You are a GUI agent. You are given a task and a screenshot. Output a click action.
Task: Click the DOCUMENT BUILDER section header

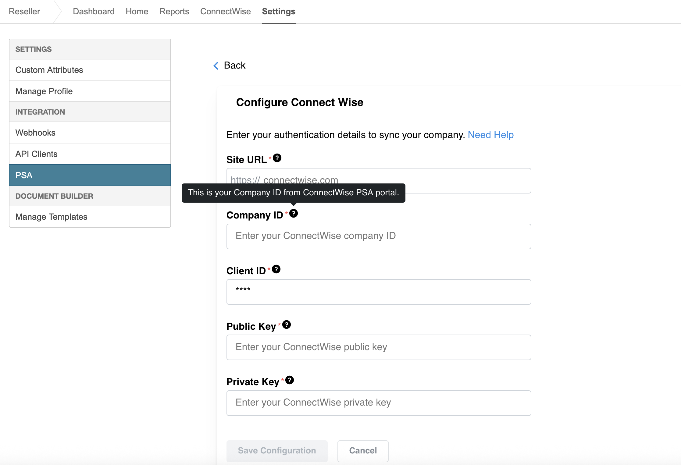point(90,196)
